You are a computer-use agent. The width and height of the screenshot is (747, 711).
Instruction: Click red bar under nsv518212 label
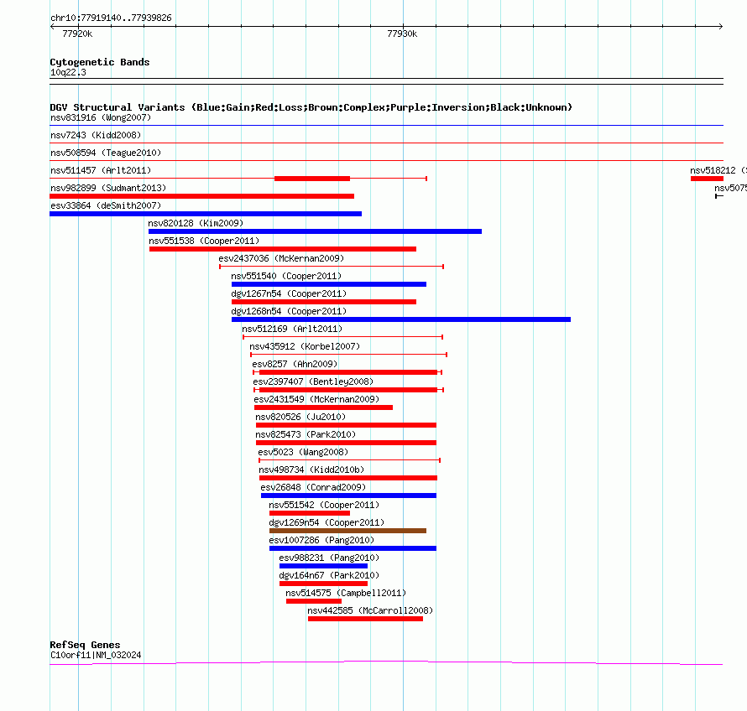tap(707, 179)
